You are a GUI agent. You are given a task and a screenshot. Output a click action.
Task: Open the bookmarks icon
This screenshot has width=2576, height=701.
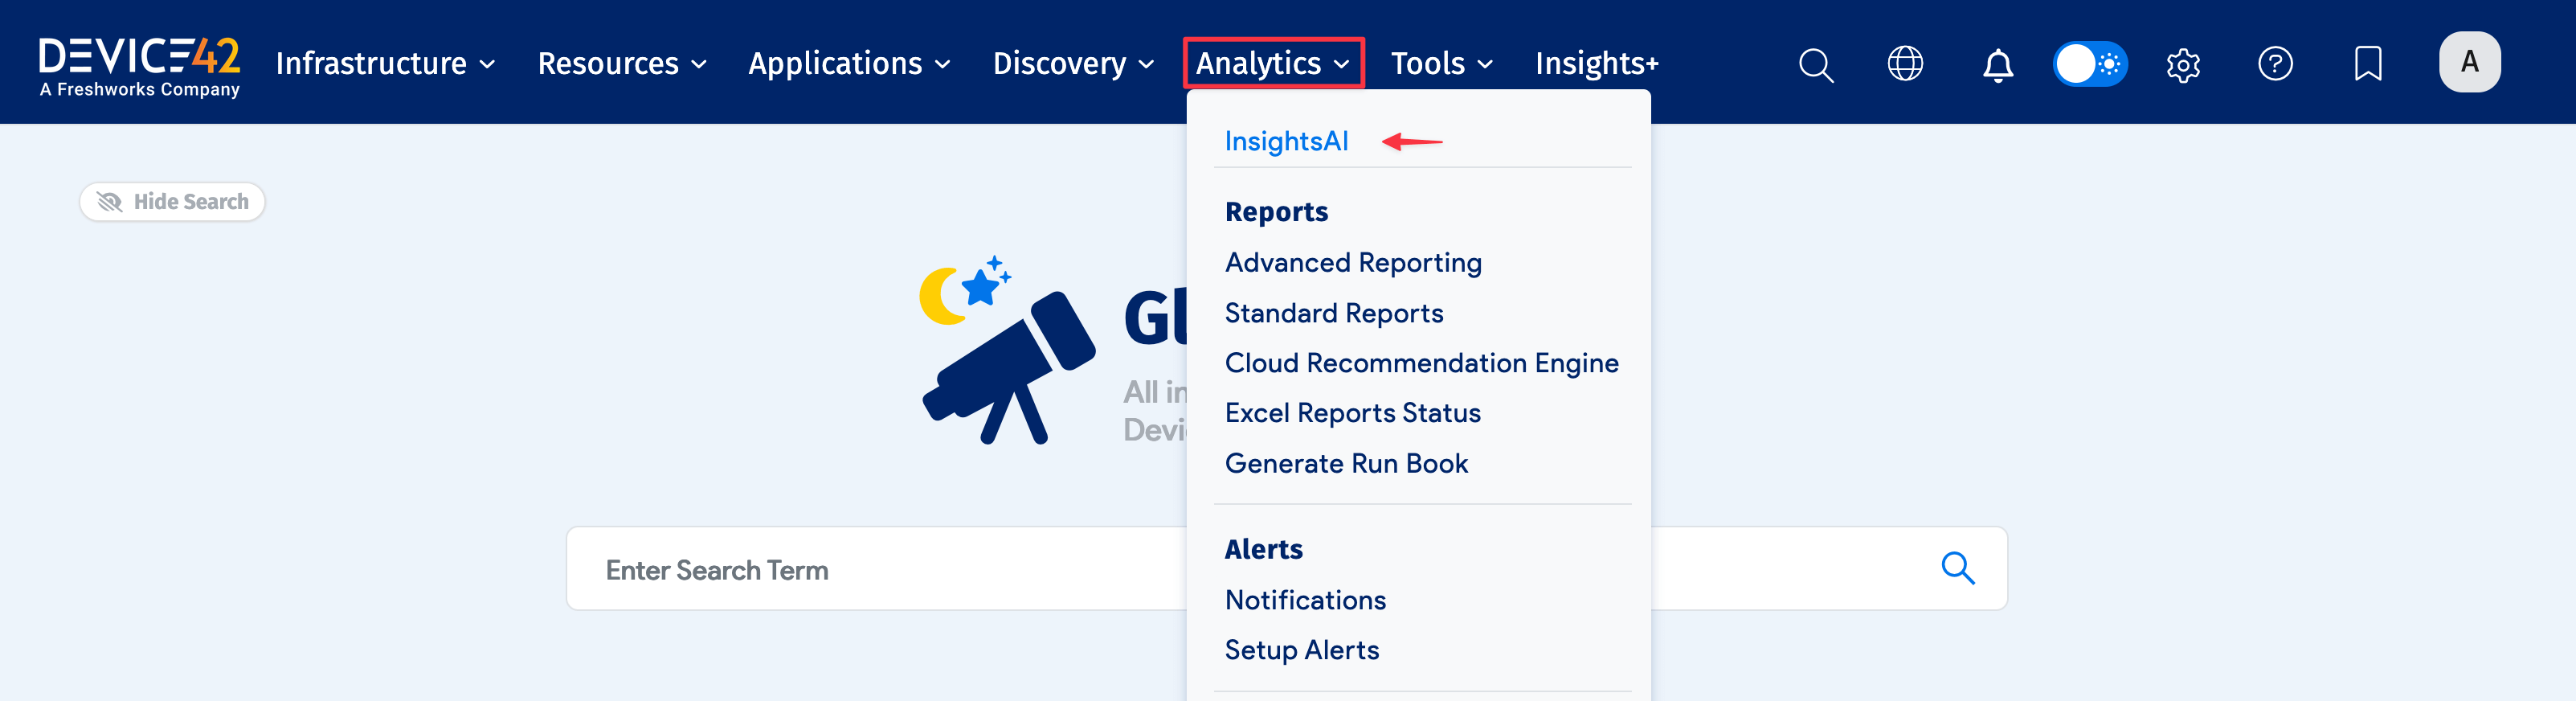(2367, 64)
